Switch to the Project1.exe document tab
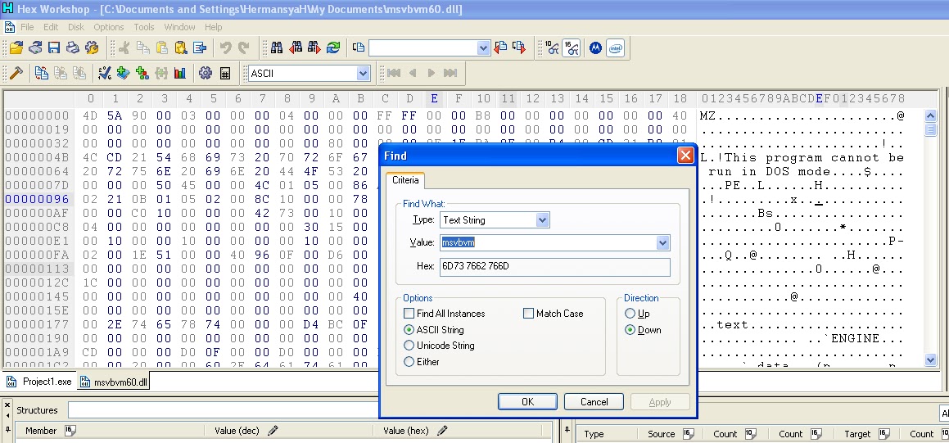 tap(39, 382)
